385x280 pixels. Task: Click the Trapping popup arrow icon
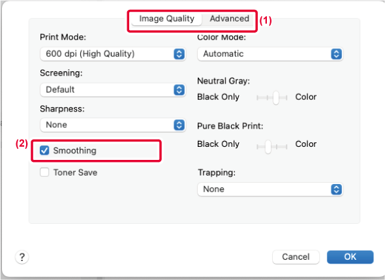336,189
